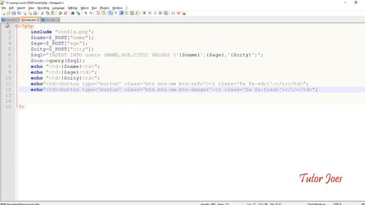Toggle synchronize horizontal scrolling

pyautogui.click(x=103, y=13)
